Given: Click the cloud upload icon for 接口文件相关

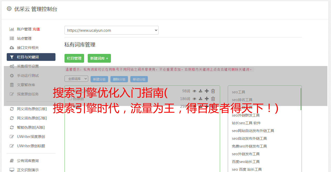Looking at the screenshot, I should point(12,48).
